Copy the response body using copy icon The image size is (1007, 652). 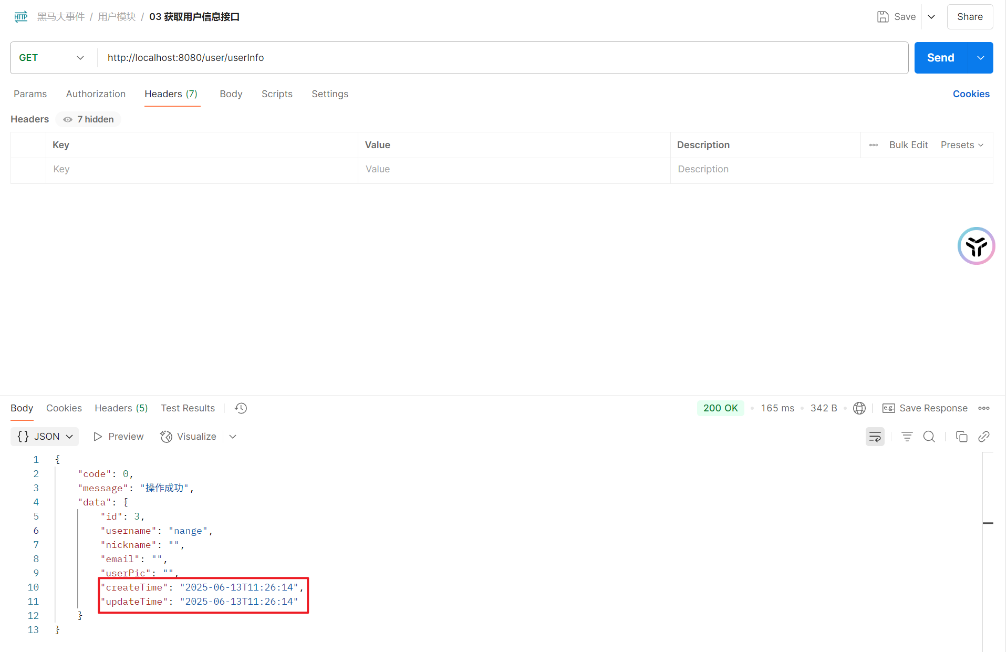tap(961, 437)
